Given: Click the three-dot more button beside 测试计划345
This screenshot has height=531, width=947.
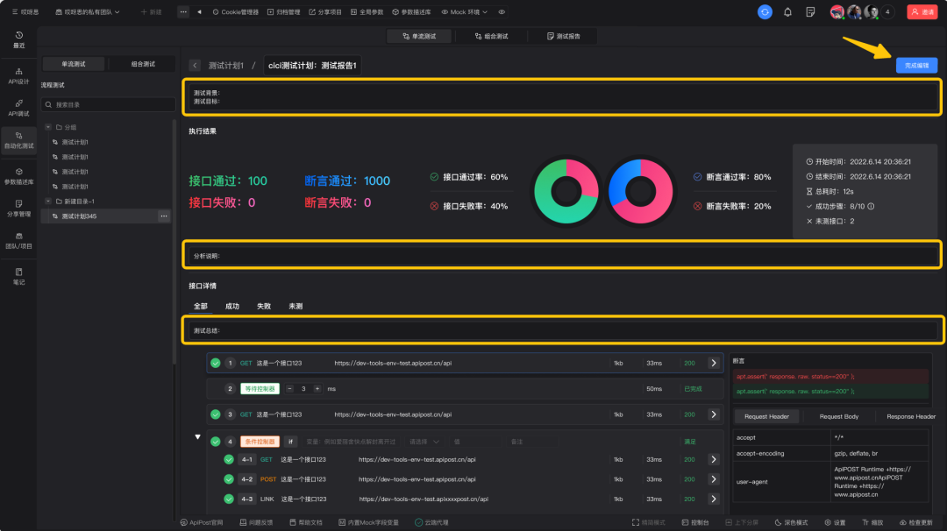Looking at the screenshot, I should pos(164,216).
